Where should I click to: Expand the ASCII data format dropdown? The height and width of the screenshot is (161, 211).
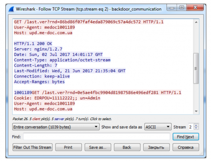158,126
